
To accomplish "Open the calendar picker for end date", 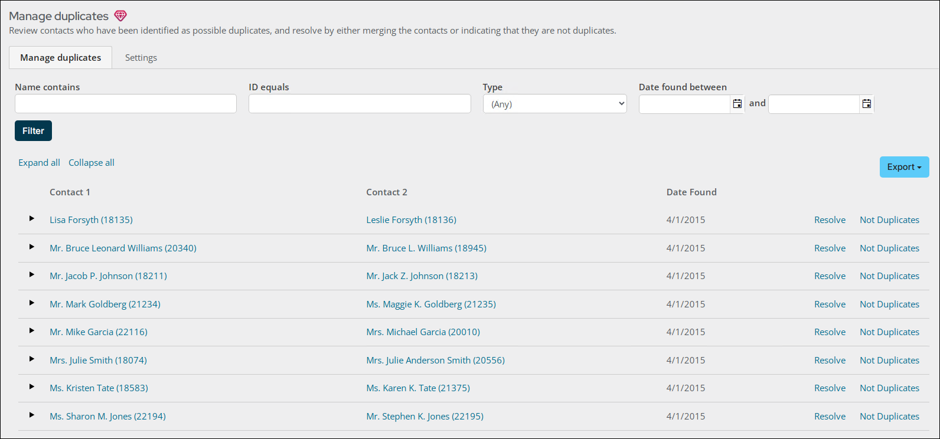I will 866,104.
